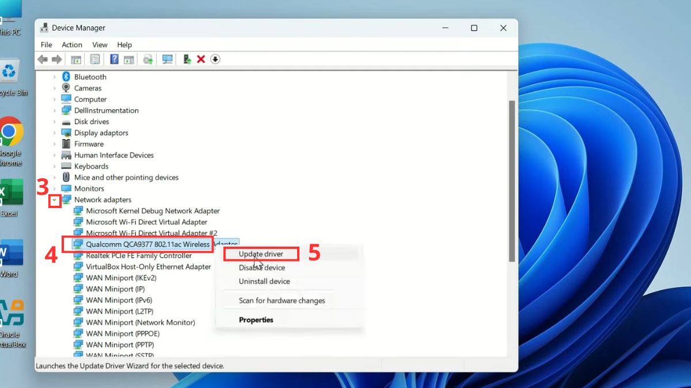Open the Help menu

124,45
